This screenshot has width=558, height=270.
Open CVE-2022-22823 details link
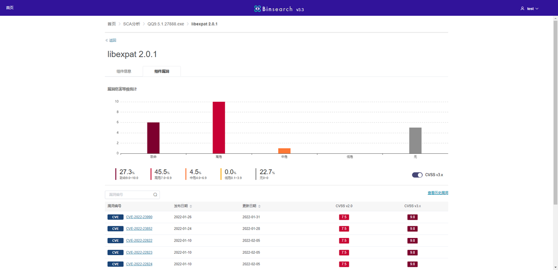pyautogui.click(x=139, y=252)
